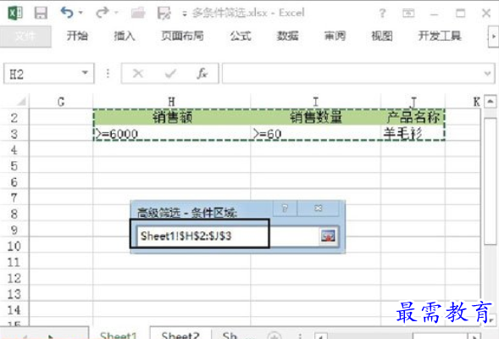Redo the last action

102,13
